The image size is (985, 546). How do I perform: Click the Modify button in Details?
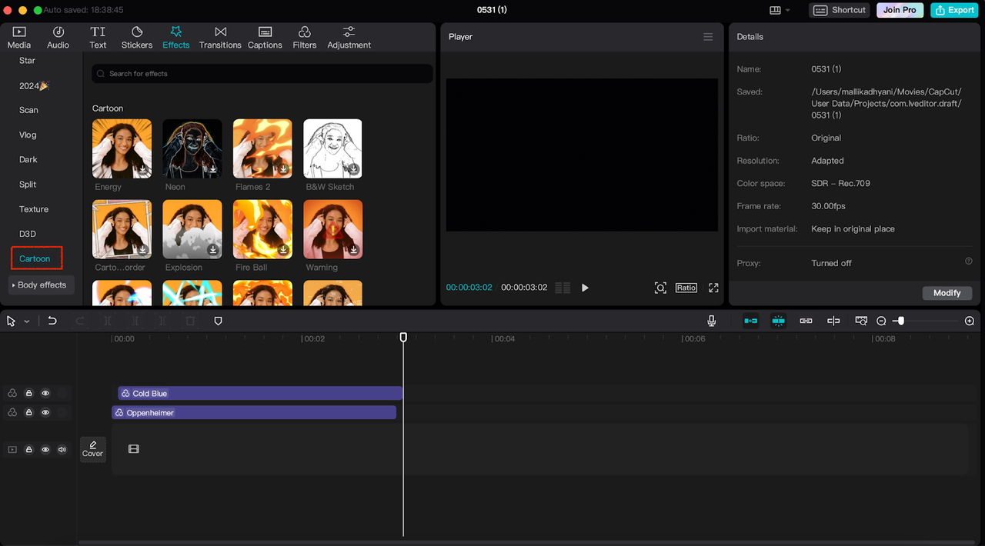(x=947, y=293)
